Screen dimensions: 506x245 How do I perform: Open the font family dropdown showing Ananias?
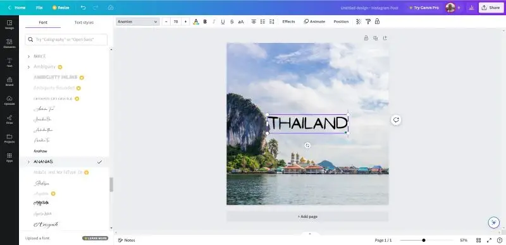[138, 21]
